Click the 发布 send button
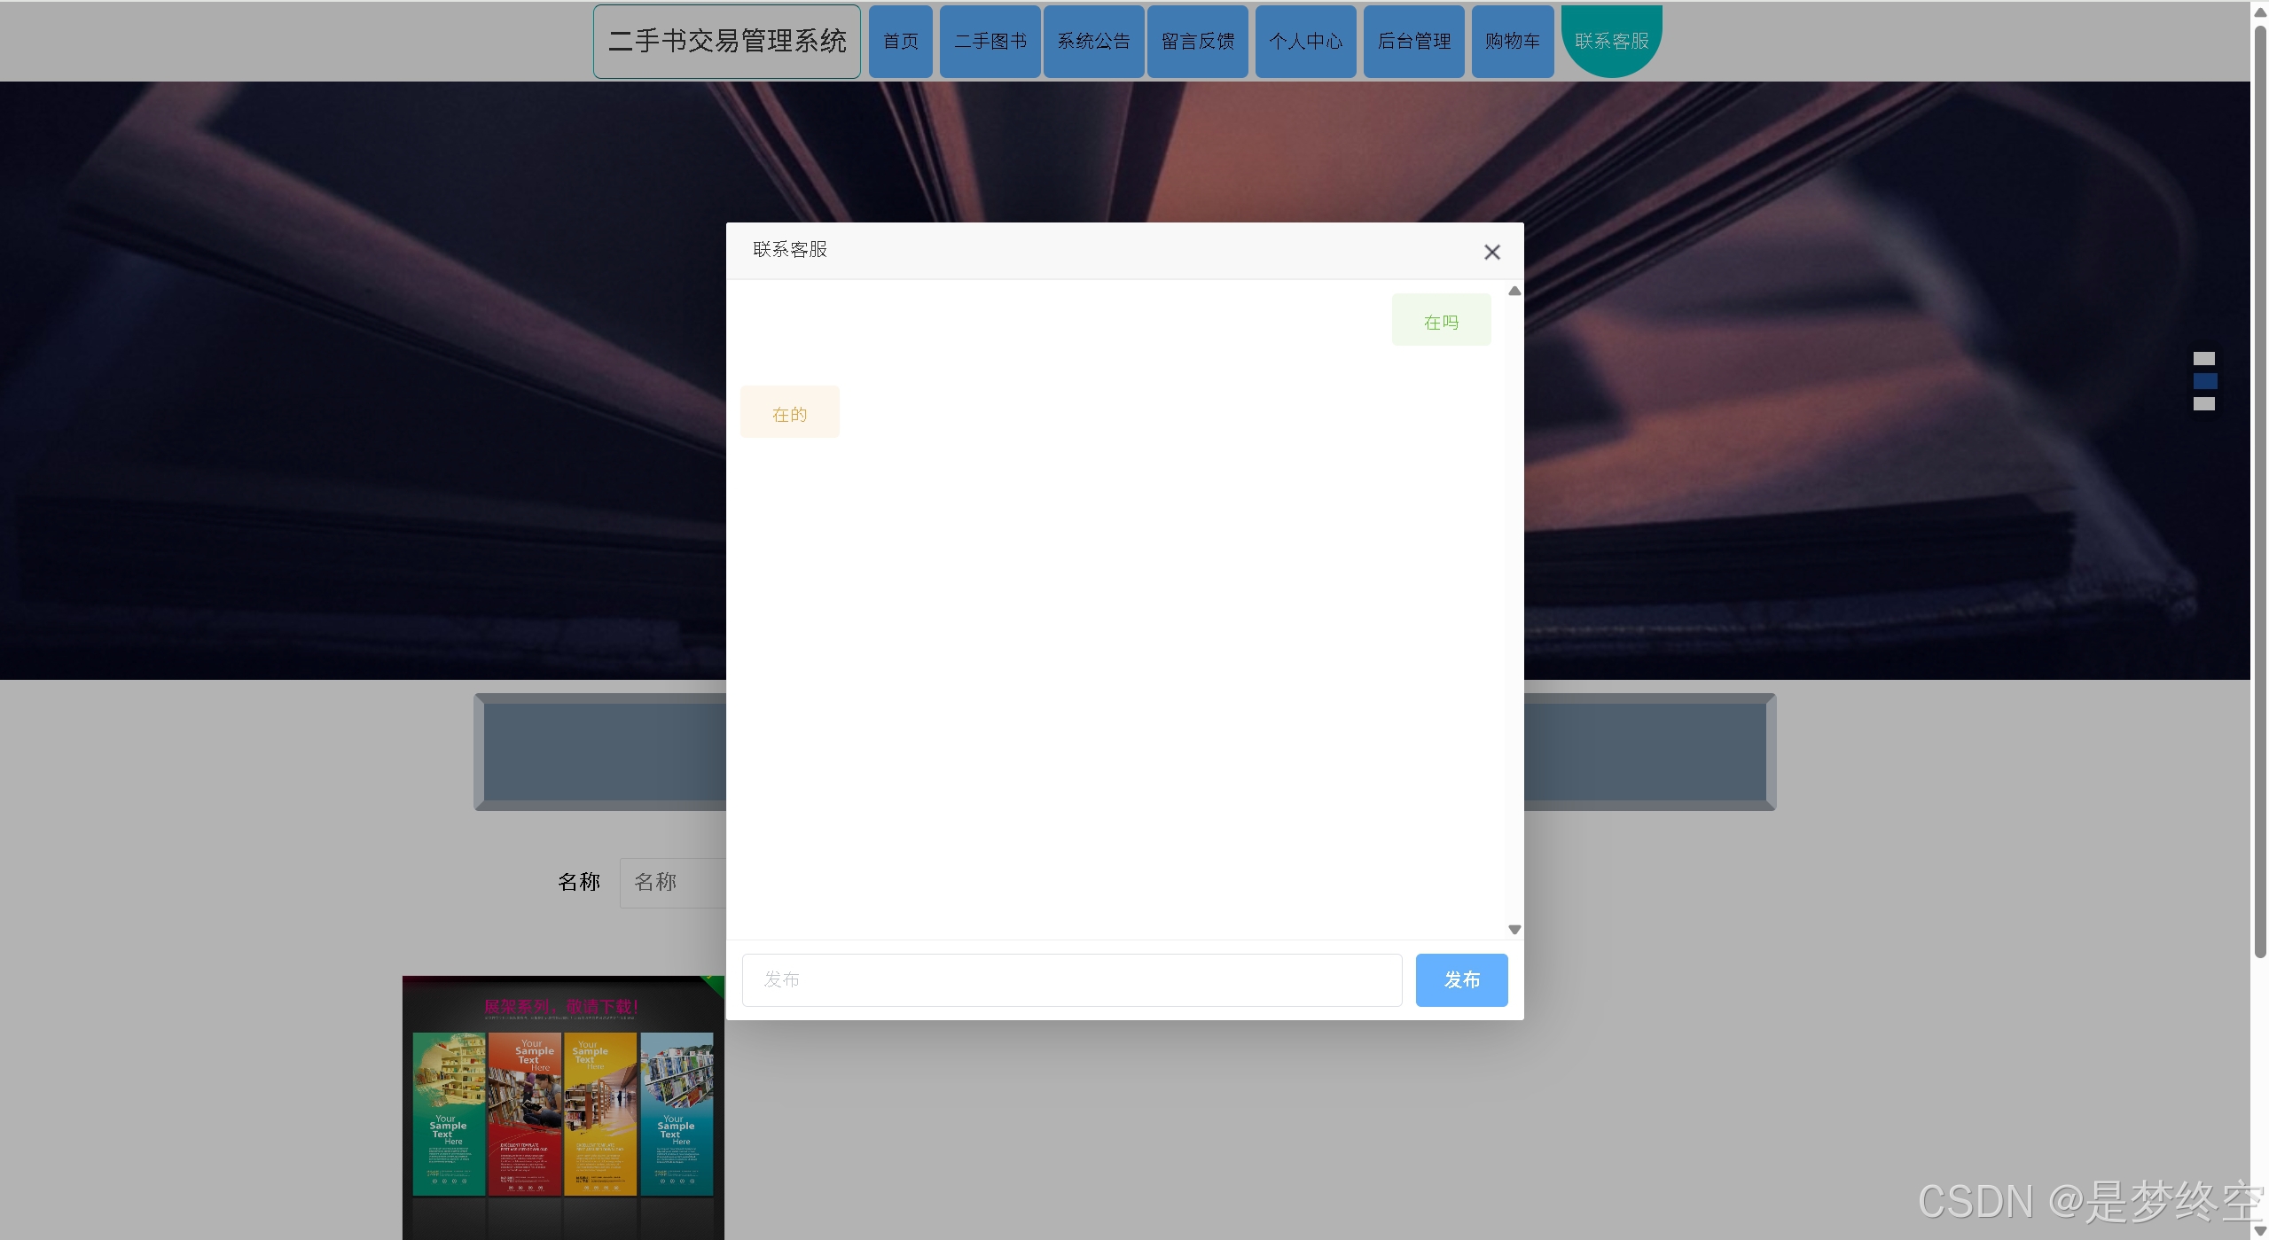 (1460, 979)
